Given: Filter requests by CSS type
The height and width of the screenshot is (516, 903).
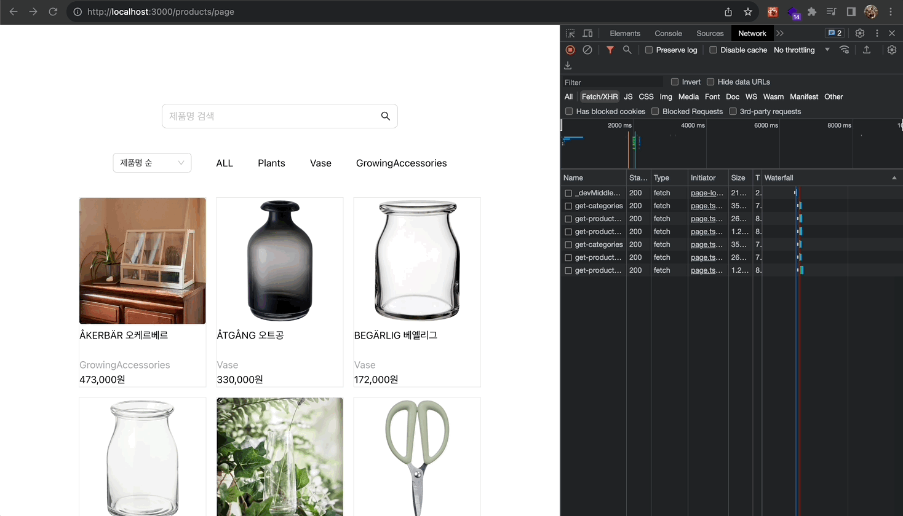Looking at the screenshot, I should pyautogui.click(x=646, y=96).
